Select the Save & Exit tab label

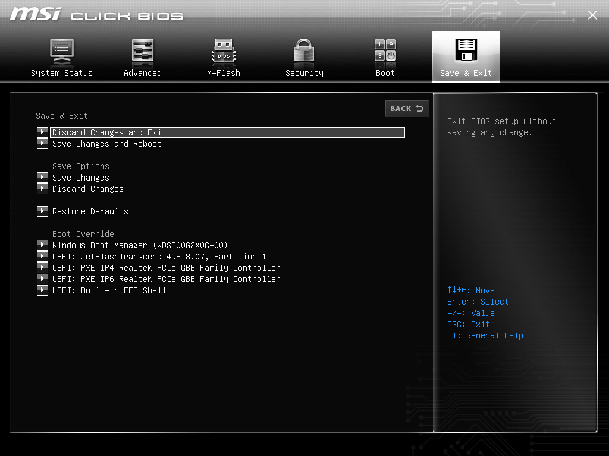(466, 73)
